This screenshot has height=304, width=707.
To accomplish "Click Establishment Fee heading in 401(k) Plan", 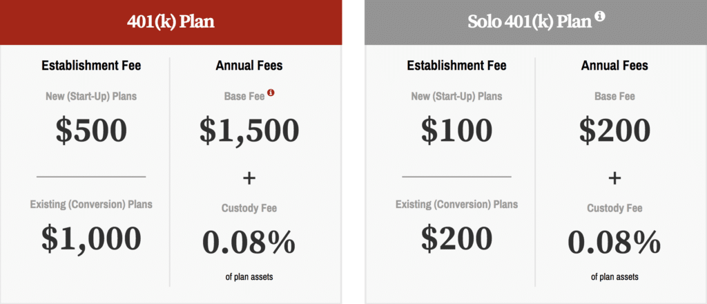I will (x=92, y=66).
